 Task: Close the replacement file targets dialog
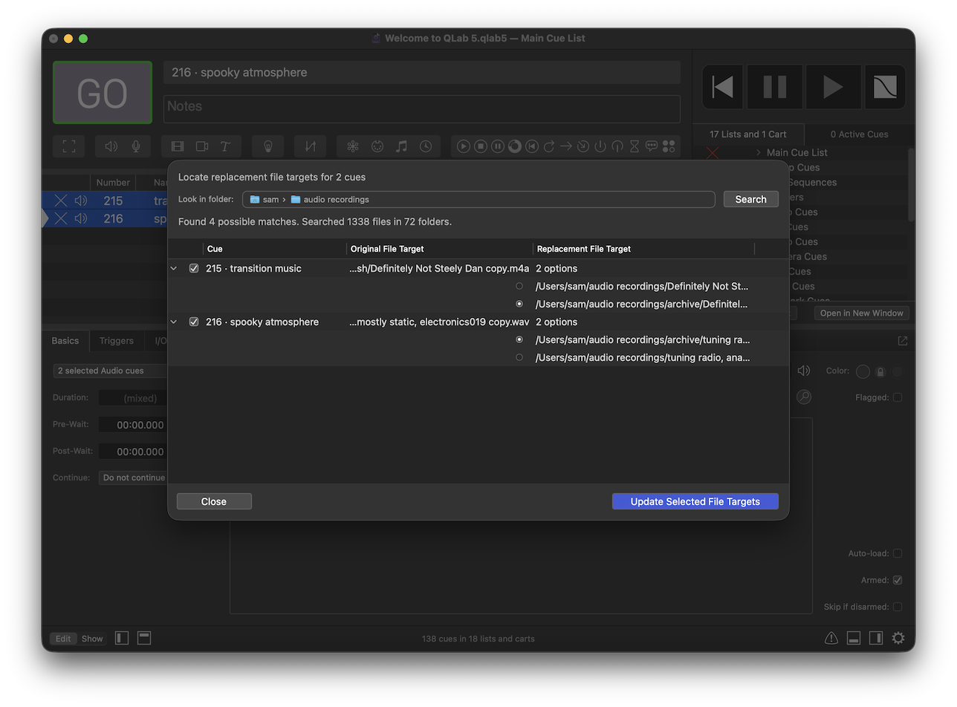click(x=214, y=501)
